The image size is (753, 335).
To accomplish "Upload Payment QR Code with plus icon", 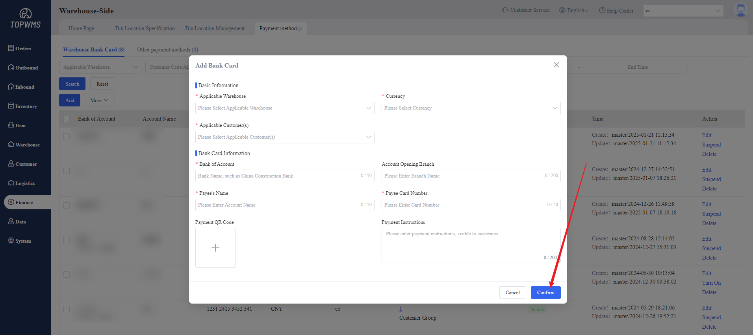I will tap(215, 248).
